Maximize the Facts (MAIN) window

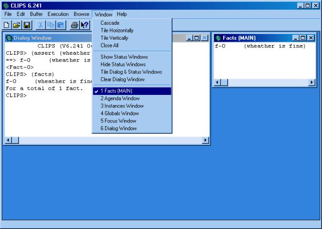click(303, 38)
